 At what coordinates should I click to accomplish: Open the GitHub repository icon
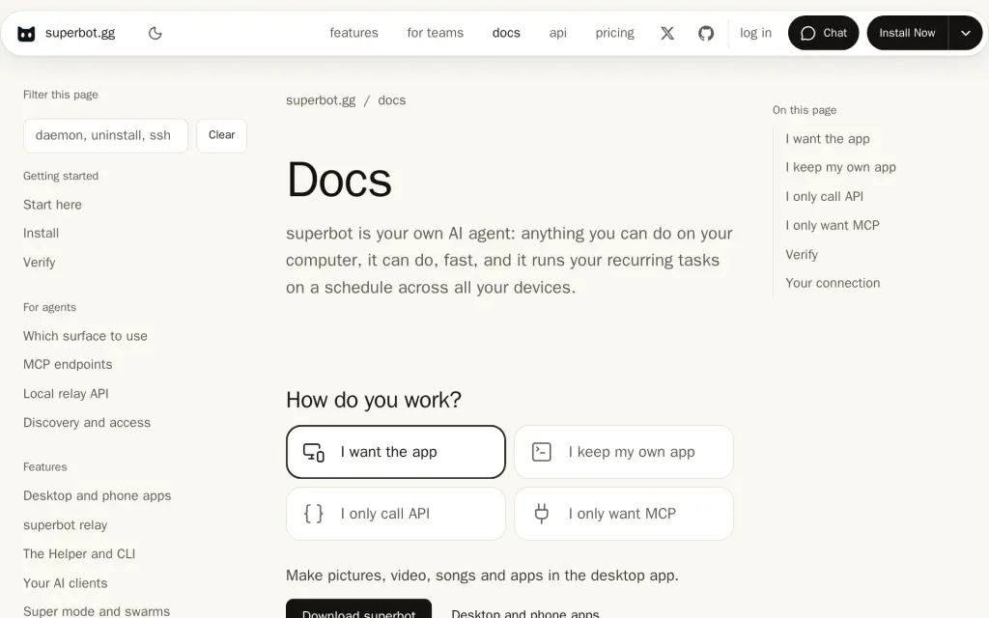pos(706,34)
